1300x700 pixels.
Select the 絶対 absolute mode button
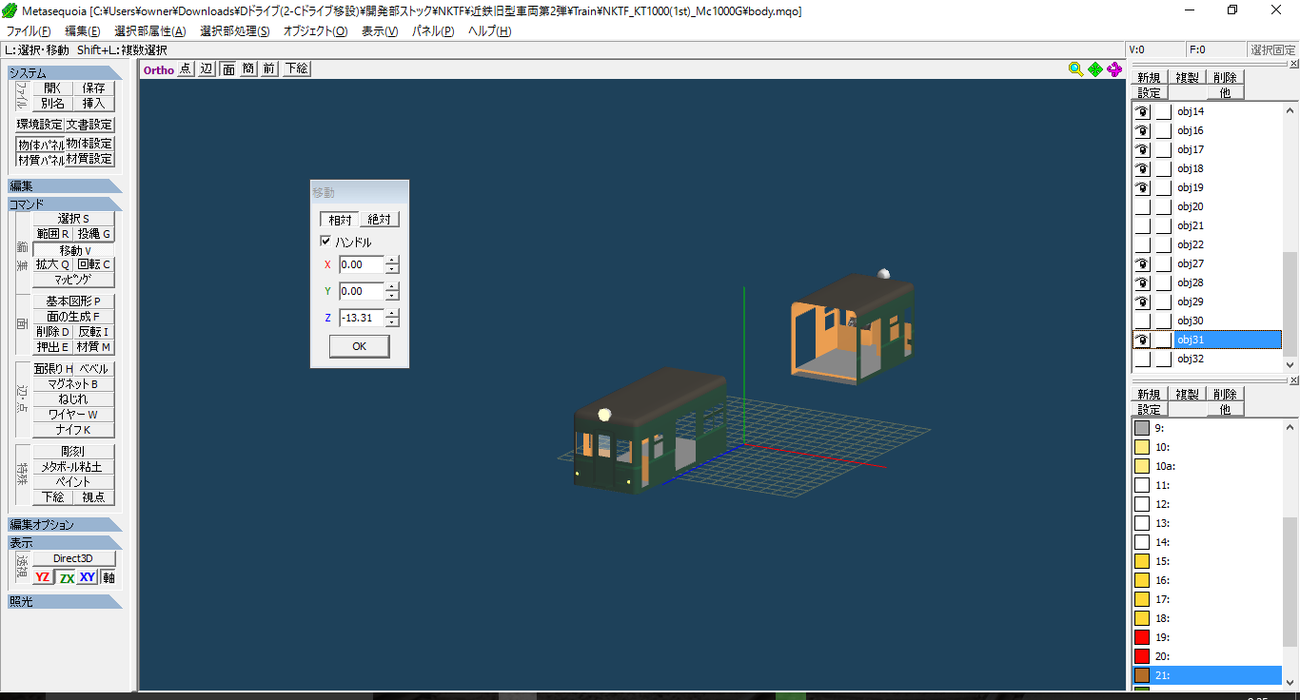379,220
